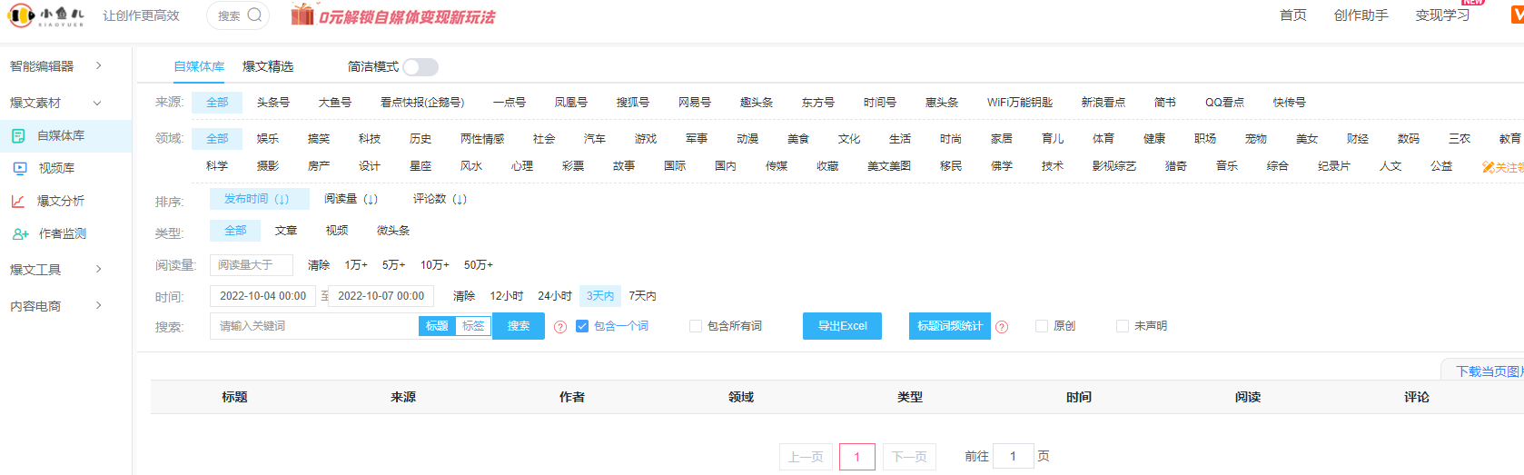Click the 请输入关键词 search input field
This screenshot has width=1524, height=475.
(313, 326)
